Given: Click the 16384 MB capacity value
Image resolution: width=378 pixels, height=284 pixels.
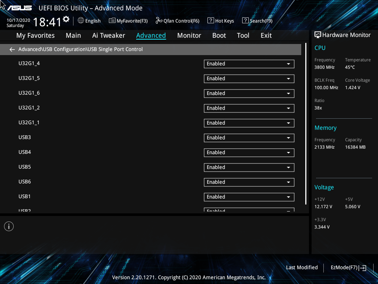Looking at the screenshot, I should [355, 147].
